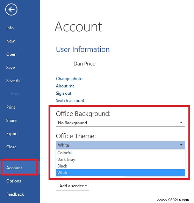Click the Sign out link
Image resolution: width=194 pixels, height=203 pixels.
(x=64, y=93)
